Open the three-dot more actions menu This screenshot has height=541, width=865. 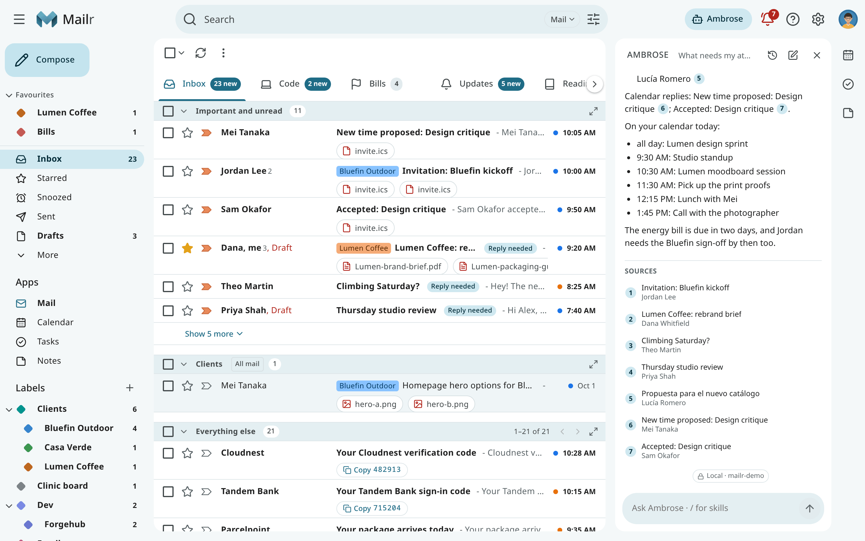pos(223,53)
